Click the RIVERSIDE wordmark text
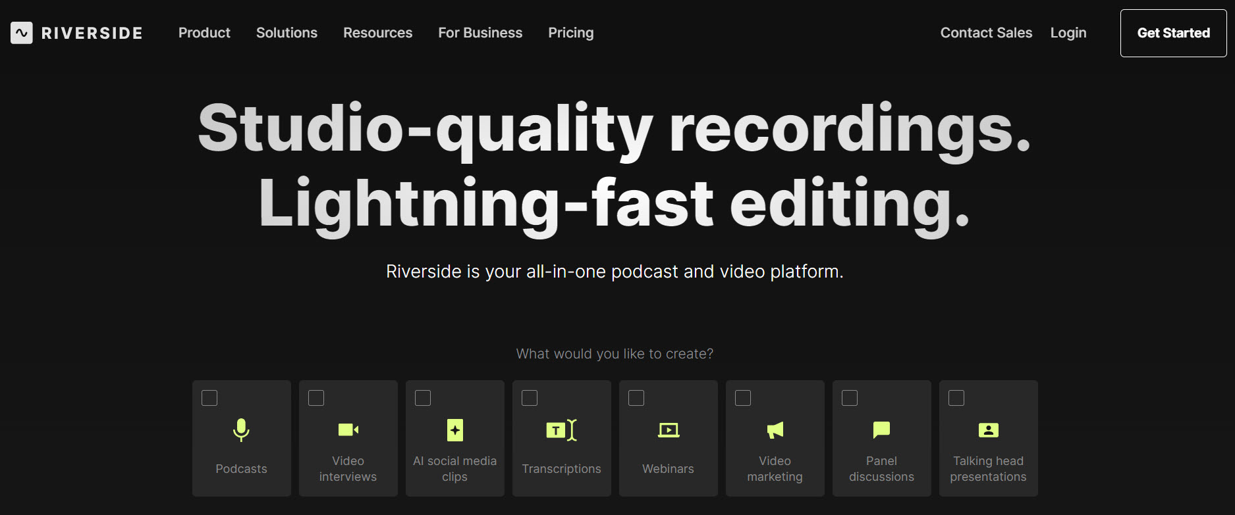1235x515 pixels. click(92, 34)
